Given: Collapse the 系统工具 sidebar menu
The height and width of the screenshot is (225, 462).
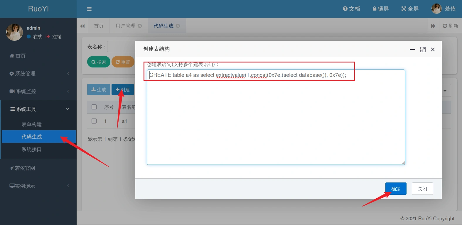Looking at the screenshot, I should click(38, 109).
